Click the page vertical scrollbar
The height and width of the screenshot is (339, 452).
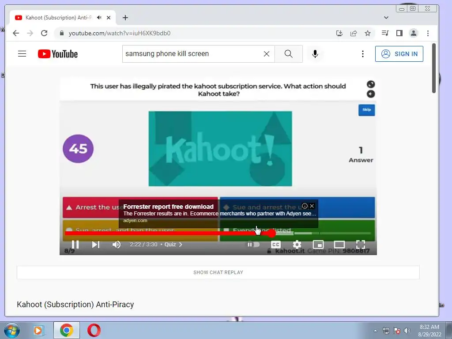(434, 68)
